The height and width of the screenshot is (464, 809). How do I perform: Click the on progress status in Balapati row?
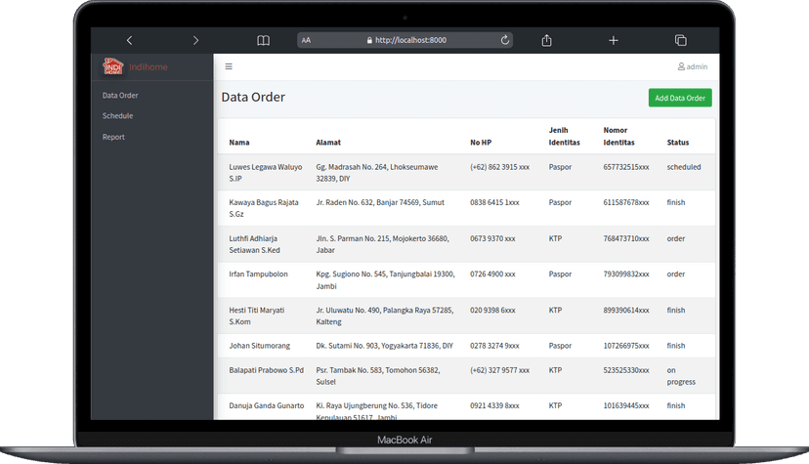(x=681, y=376)
